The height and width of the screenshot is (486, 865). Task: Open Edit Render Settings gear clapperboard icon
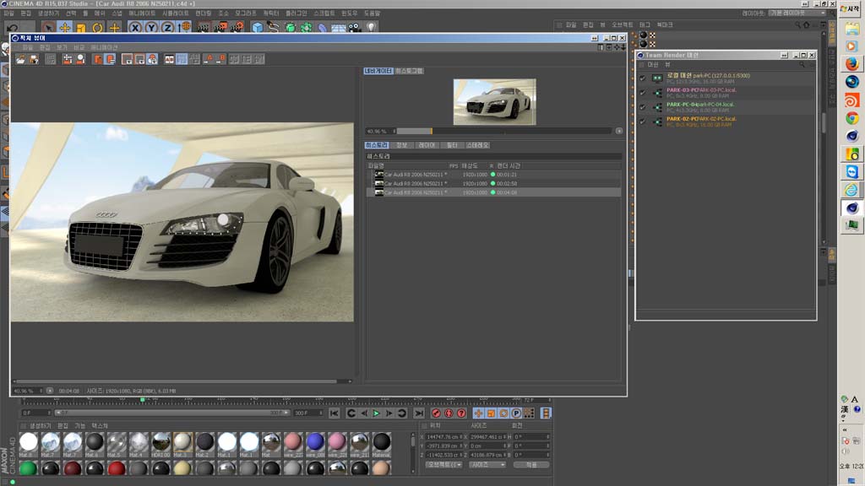pyautogui.click(x=237, y=27)
